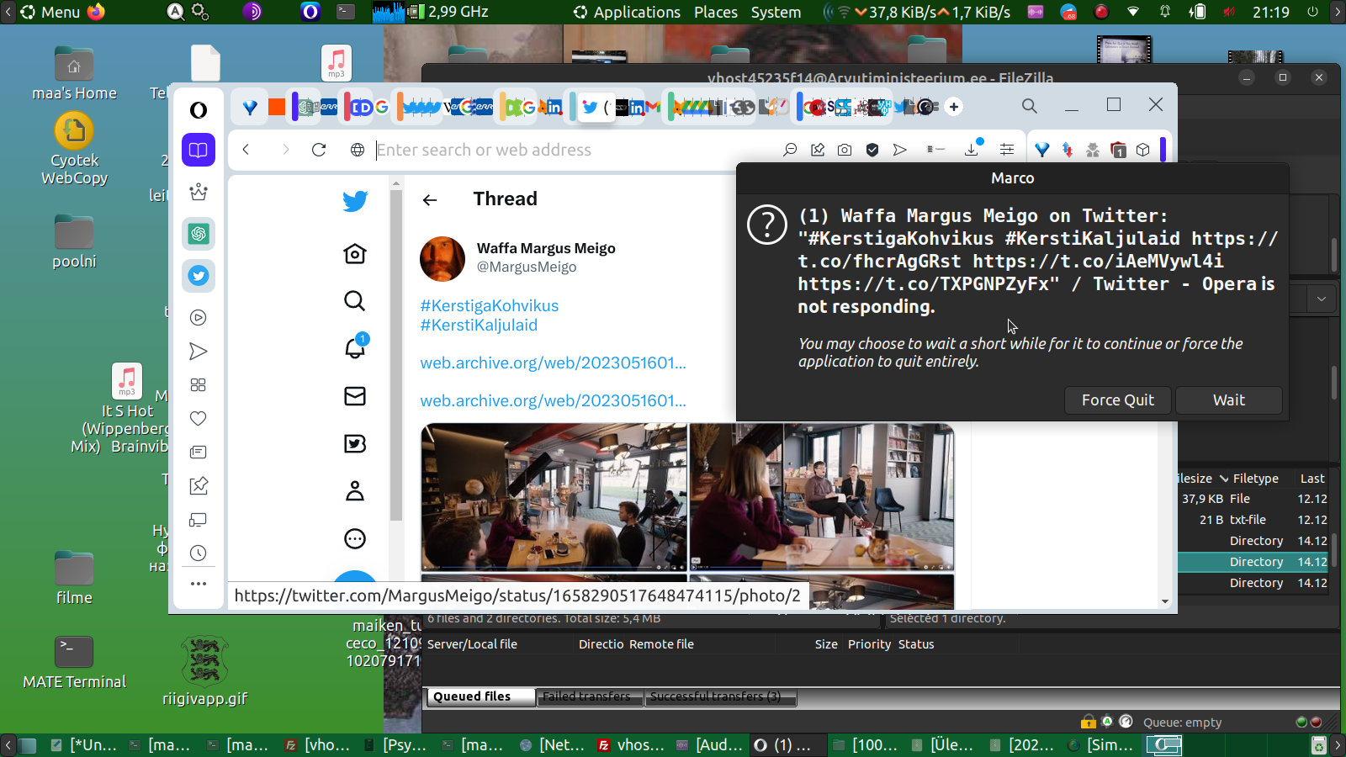The height and width of the screenshot is (757, 1346).
Task: Open the sidebar three-dots setup menu
Action: point(199,584)
